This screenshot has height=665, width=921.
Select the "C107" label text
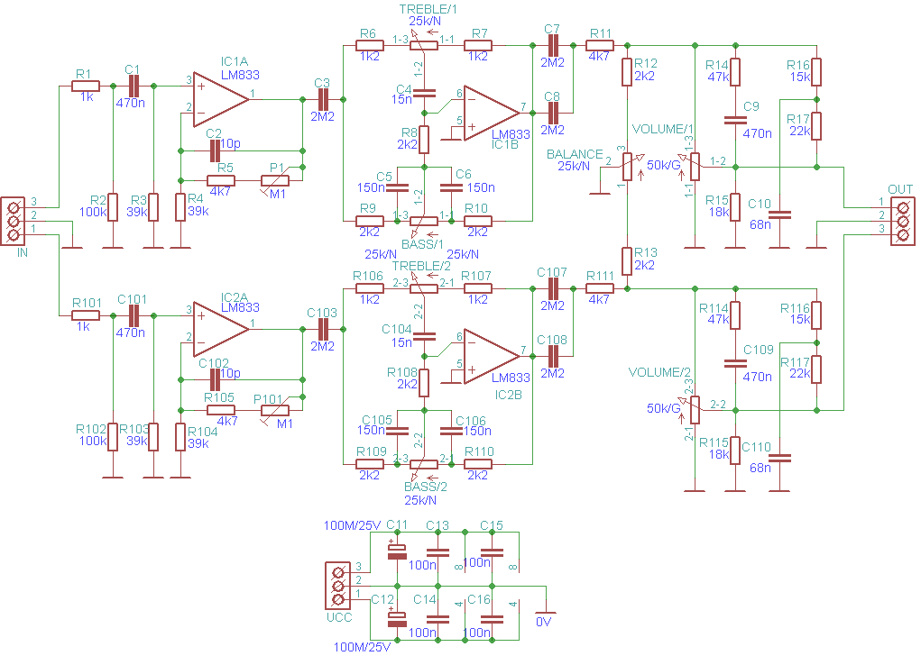(x=552, y=272)
